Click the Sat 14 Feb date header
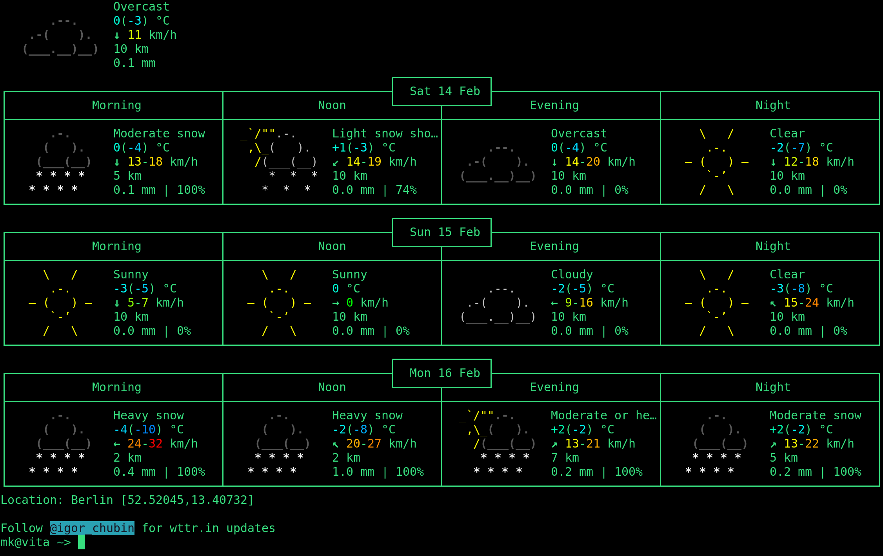This screenshot has width=883, height=556. pos(445,91)
